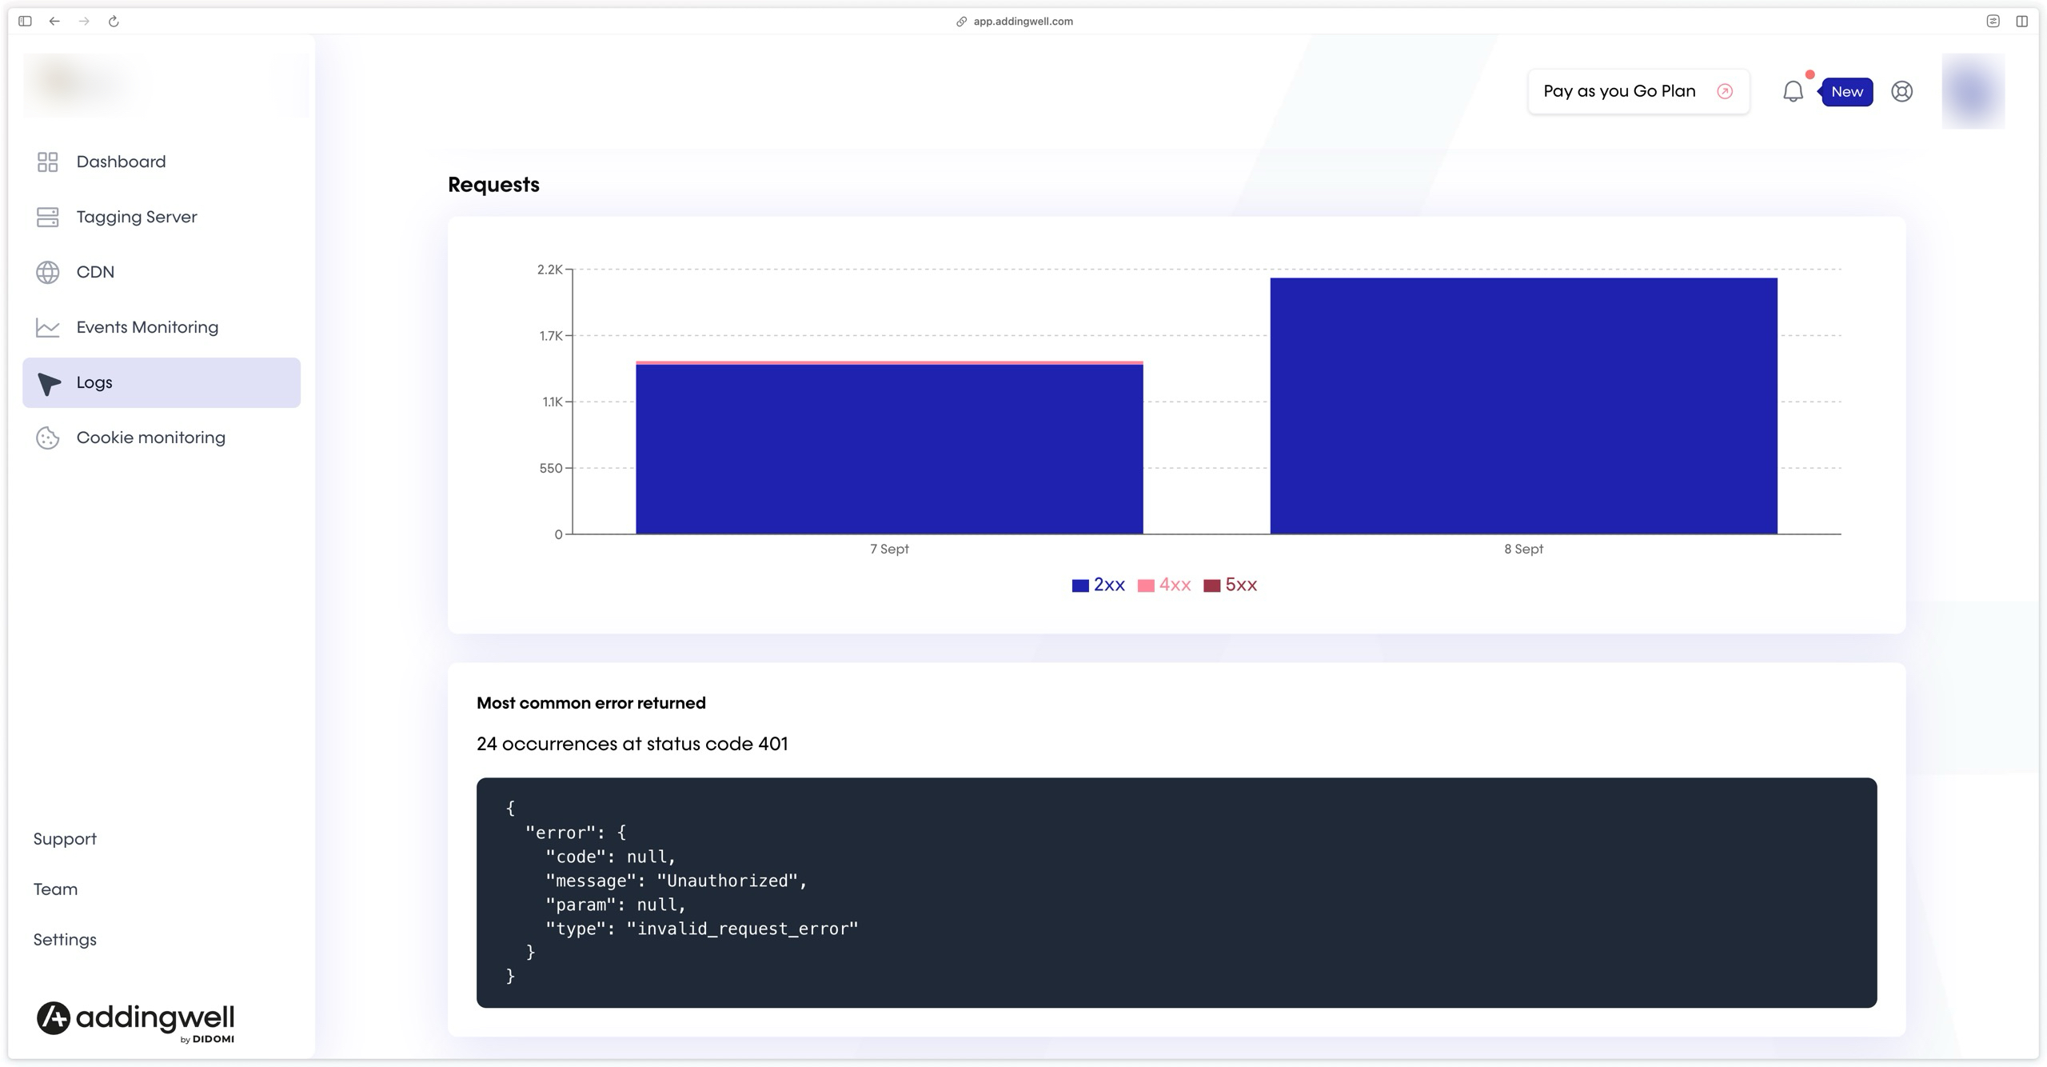Viewport: 2047px width, 1067px height.
Task: Click the Logs cursor icon
Action: click(x=49, y=383)
